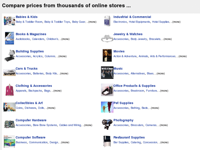
Task: Click the Babies & Kids category thumbnail
Action: (x=9, y=21)
